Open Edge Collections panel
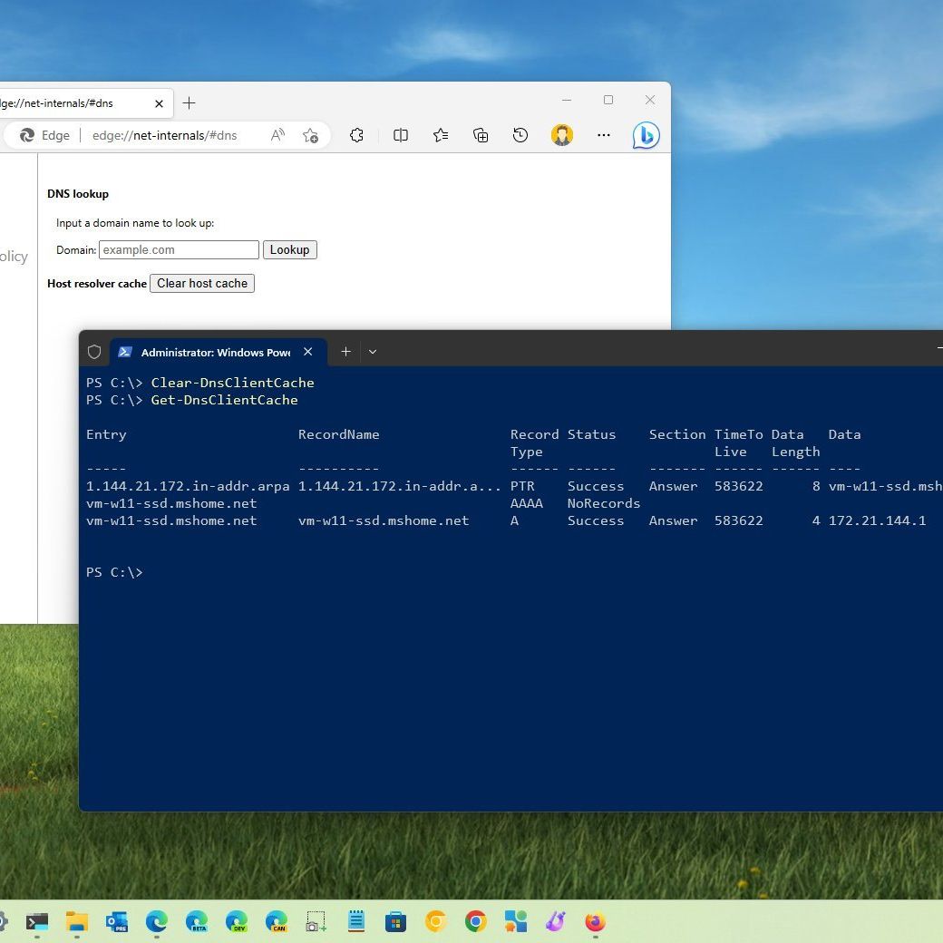 pos(481,135)
